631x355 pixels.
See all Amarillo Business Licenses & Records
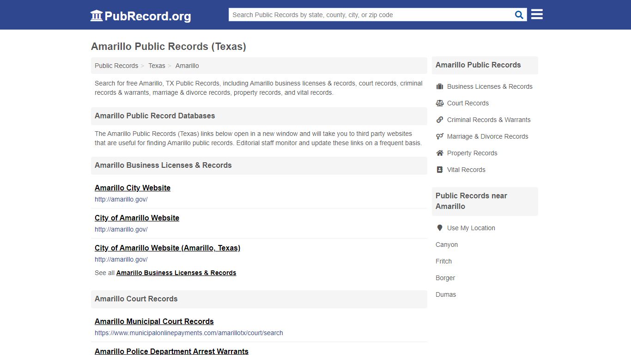tap(176, 273)
